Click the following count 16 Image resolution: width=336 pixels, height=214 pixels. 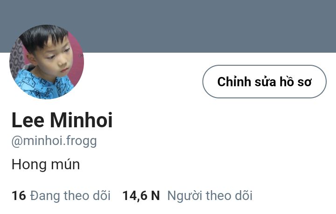pyautogui.click(x=19, y=196)
